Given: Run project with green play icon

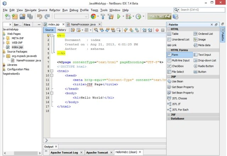Looking at the screenshot, I should click(x=119, y=17).
